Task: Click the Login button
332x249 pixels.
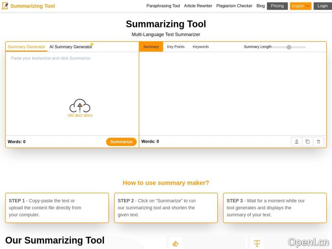Action: pos(323,6)
